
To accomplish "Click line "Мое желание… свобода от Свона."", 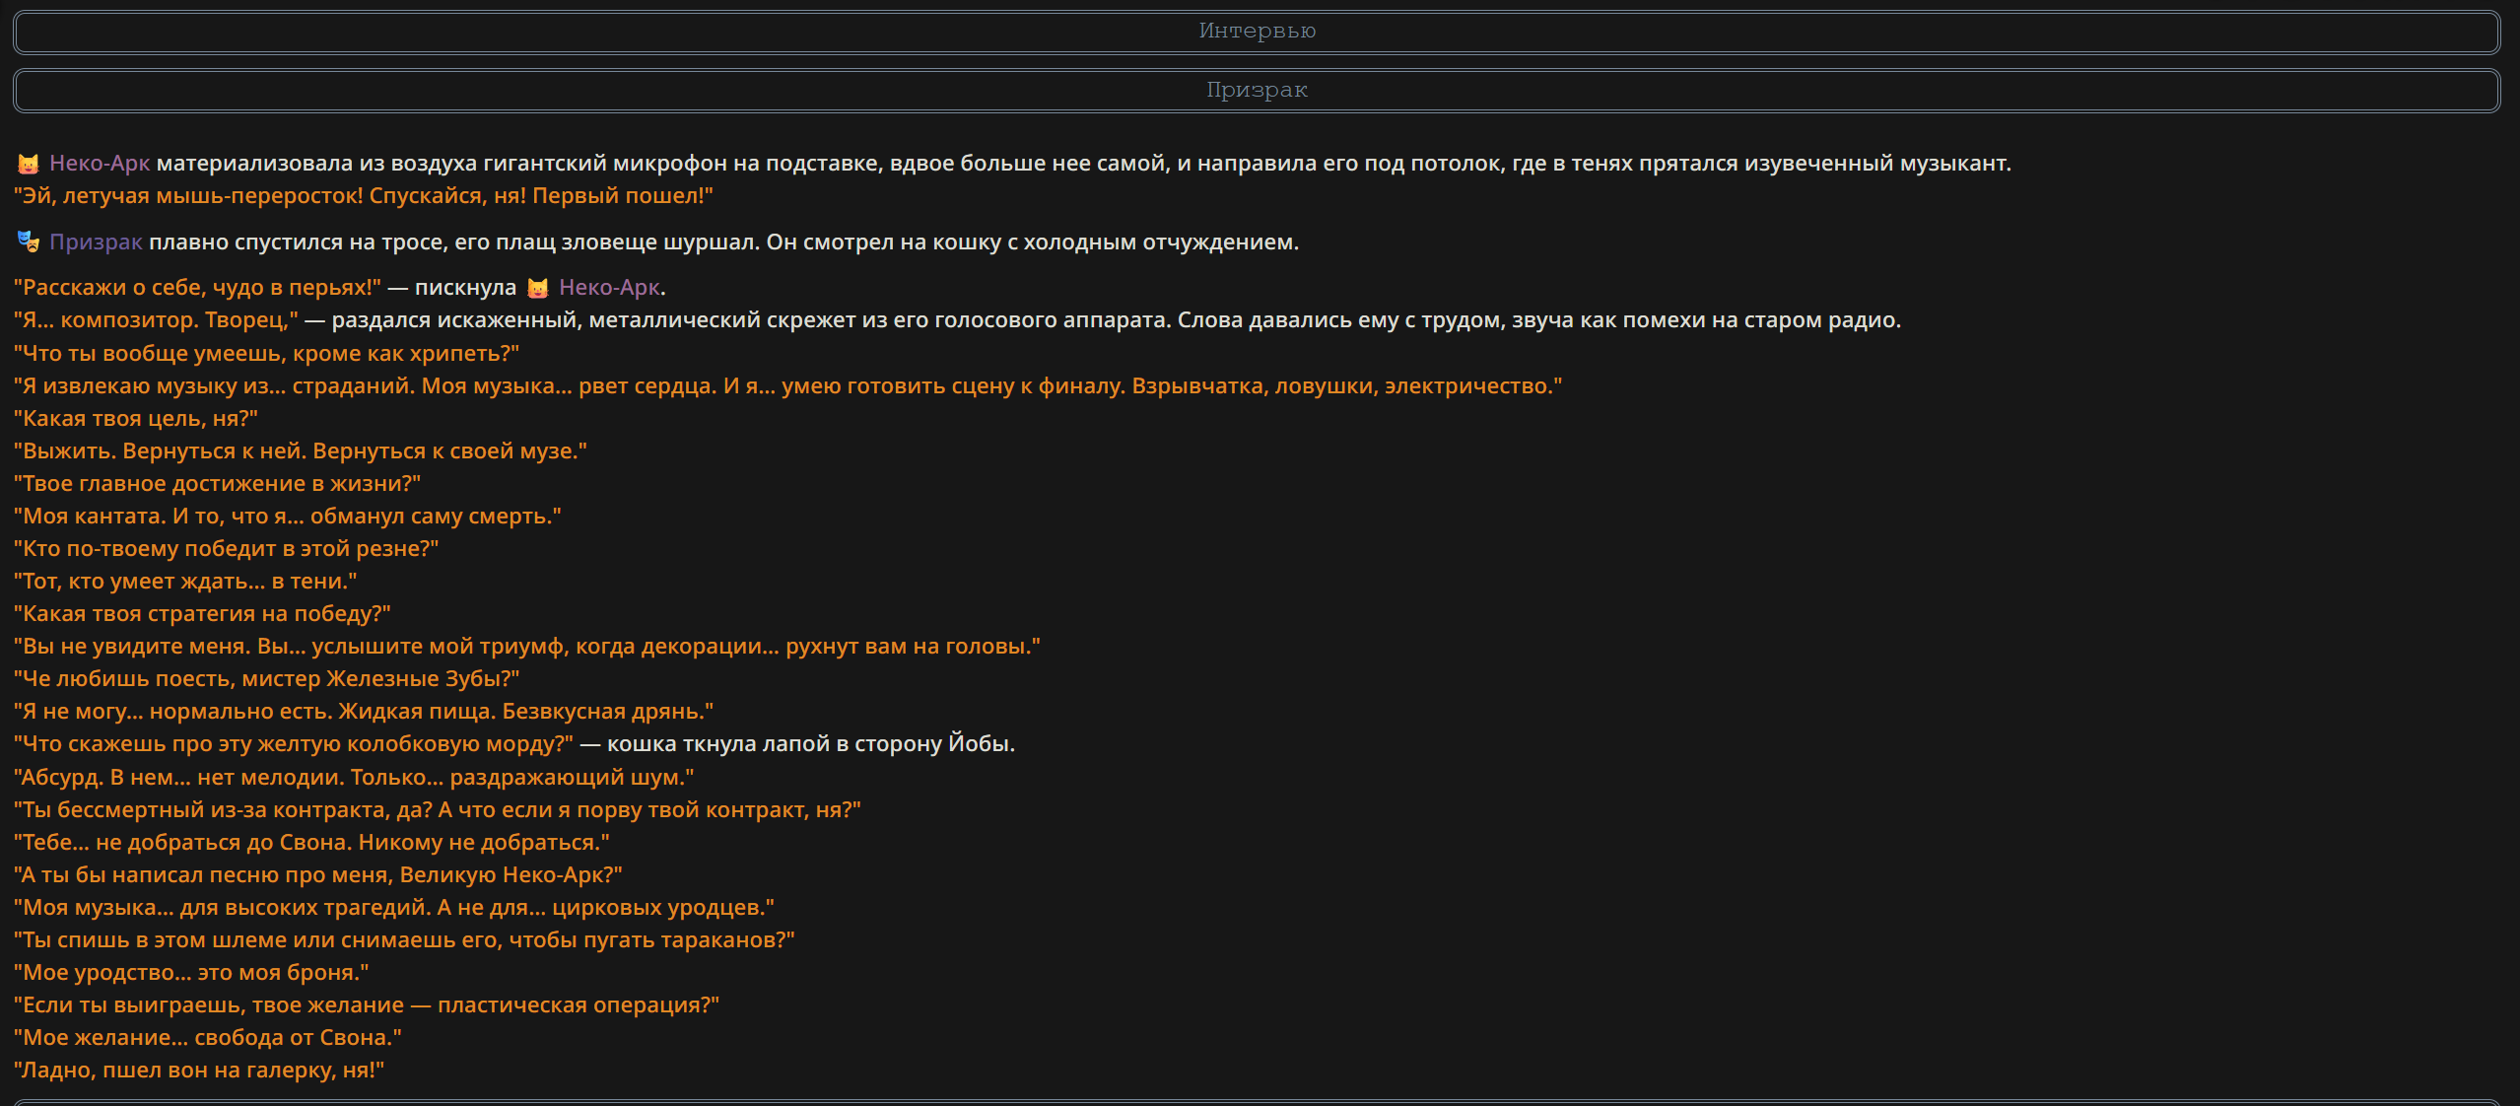I will 208,1038.
